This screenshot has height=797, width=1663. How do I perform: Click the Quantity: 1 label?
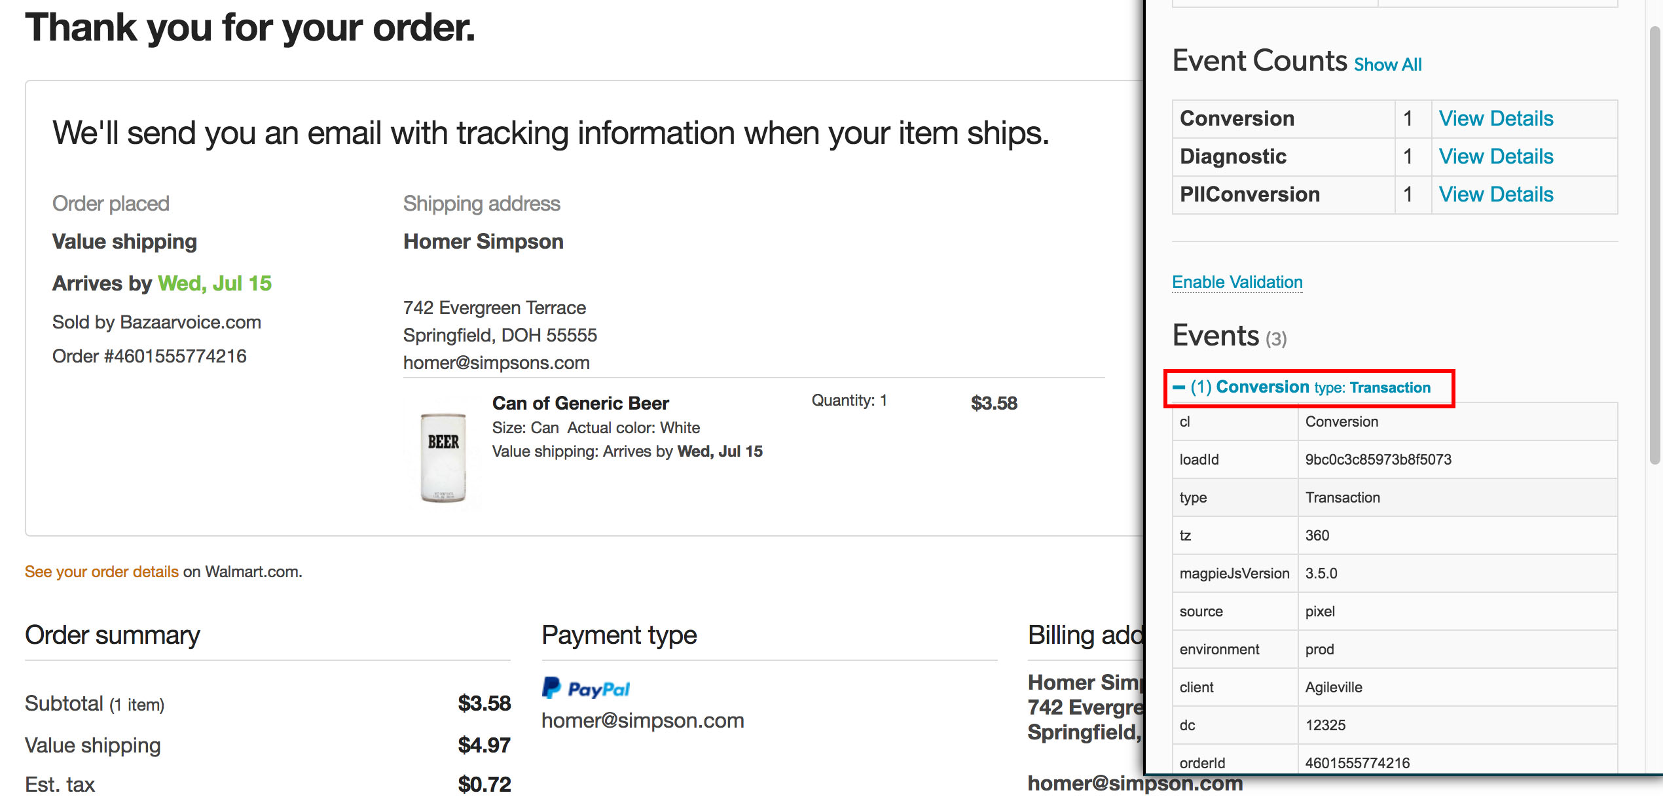tap(849, 400)
